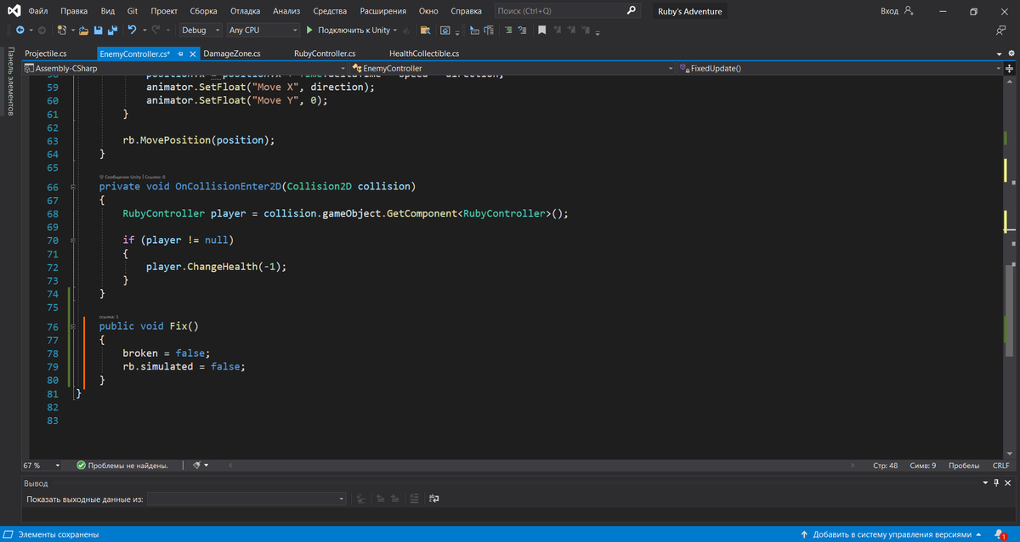Open the Правка menu

[x=74, y=11]
